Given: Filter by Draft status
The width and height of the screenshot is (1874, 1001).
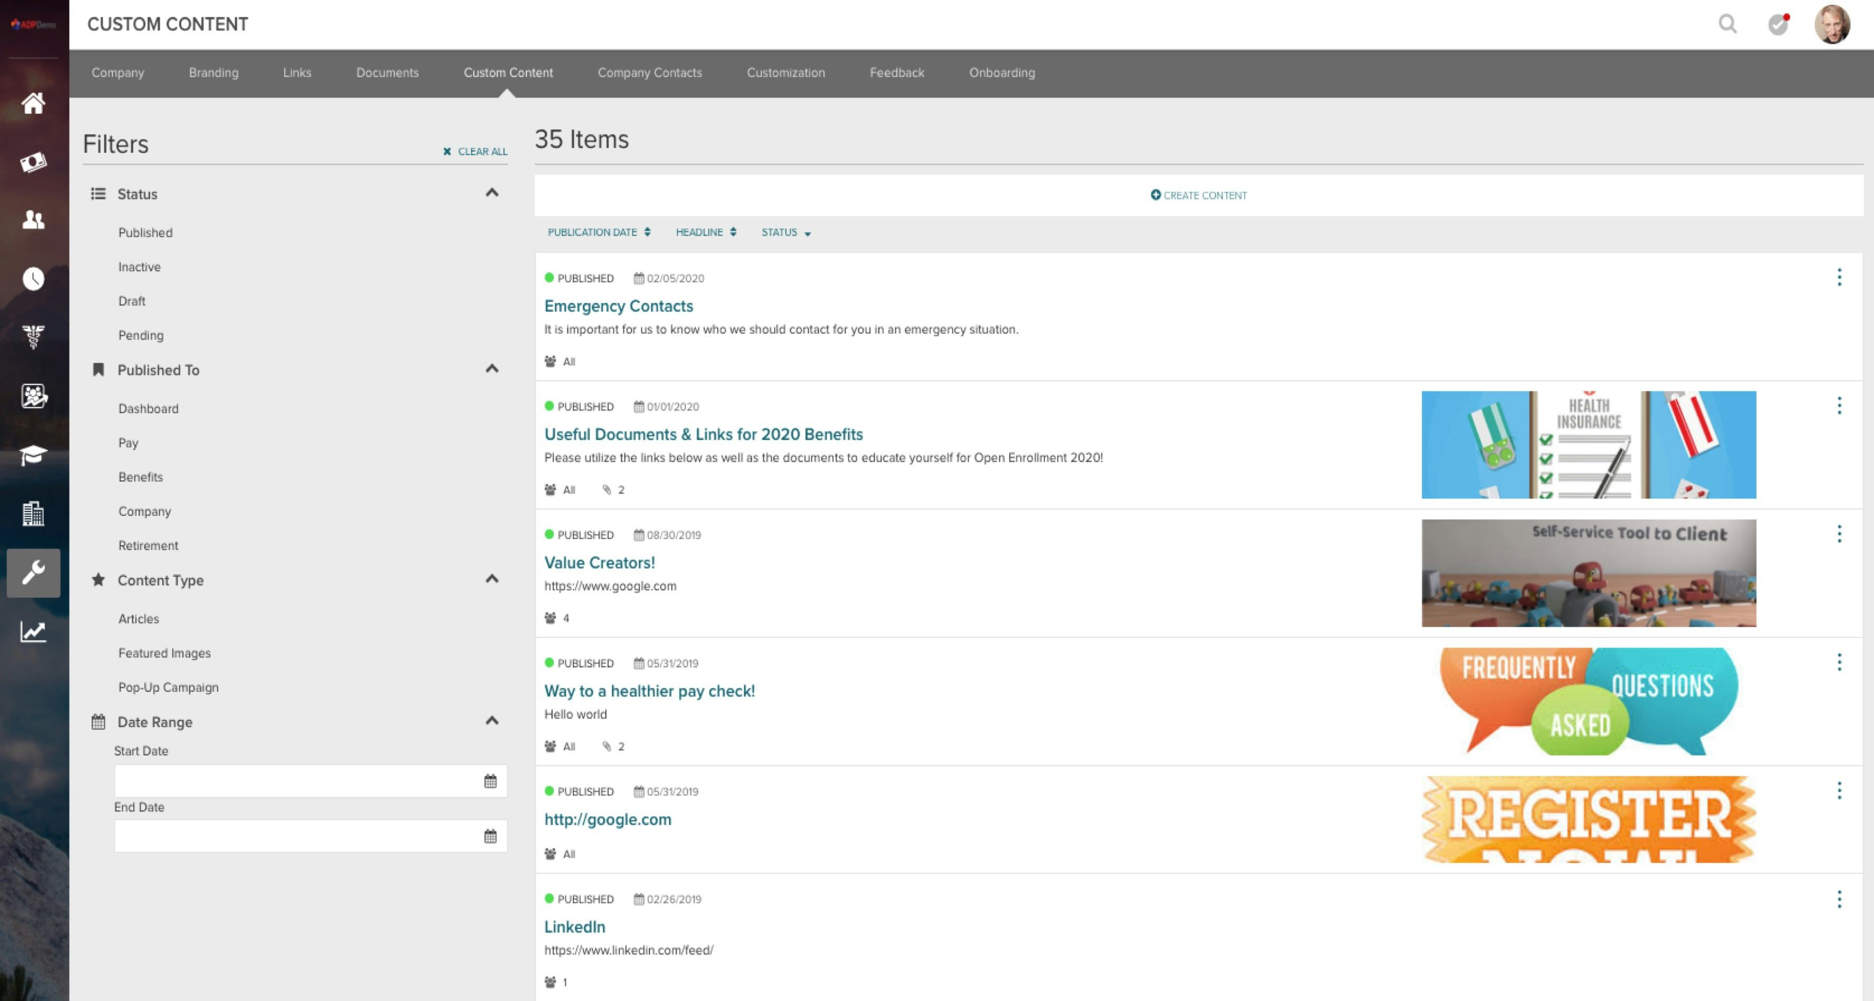Looking at the screenshot, I should (132, 301).
